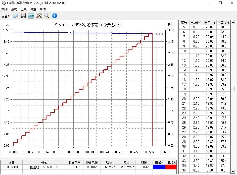Screen dimensions: 237x175
Task: Click the 容量 column header
Action: point(109,162)
